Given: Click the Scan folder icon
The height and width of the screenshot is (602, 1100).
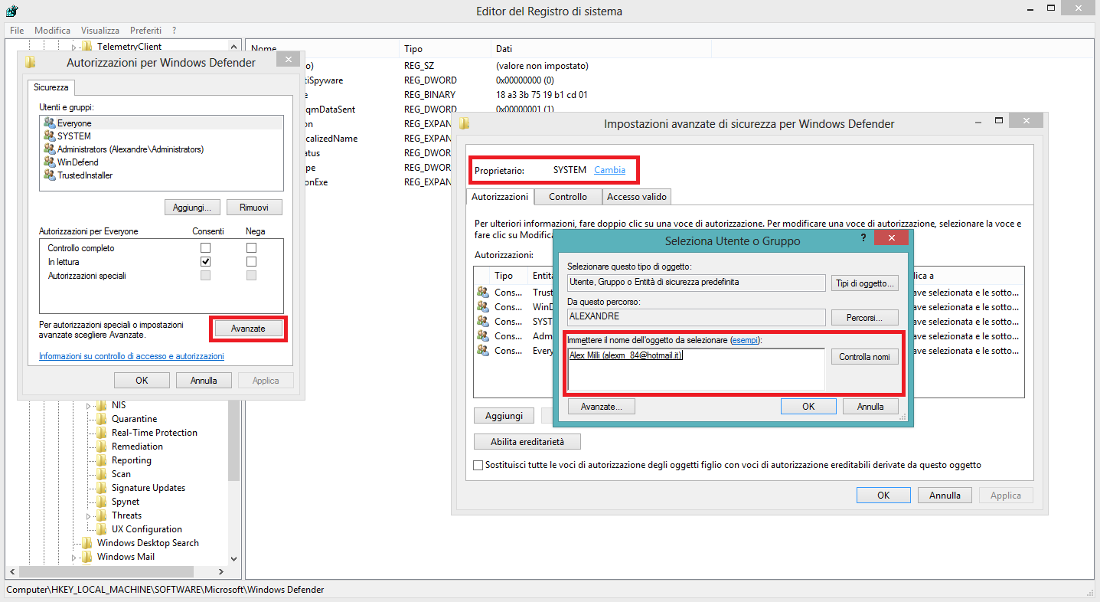Looking at the screenshot, I should 102,474.
